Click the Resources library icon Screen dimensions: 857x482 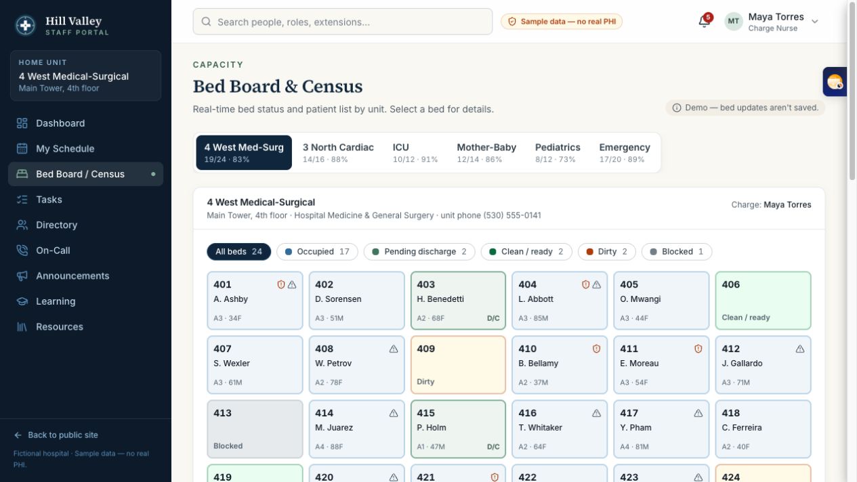22,326
